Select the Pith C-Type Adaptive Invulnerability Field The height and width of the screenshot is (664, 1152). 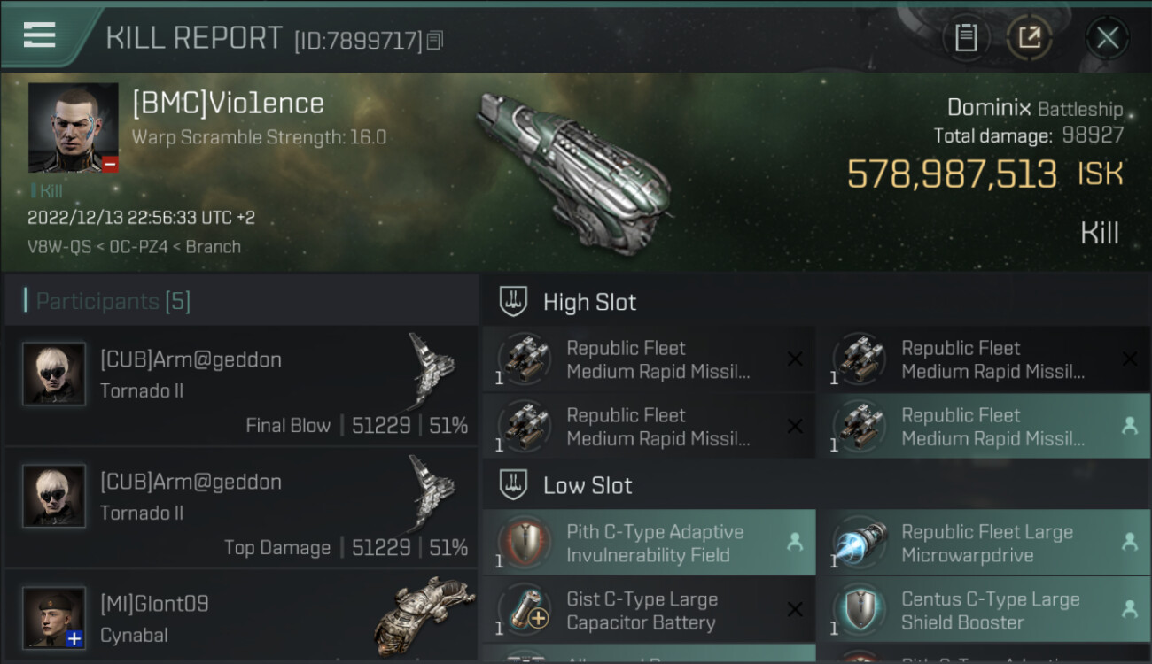coord(649,543)
